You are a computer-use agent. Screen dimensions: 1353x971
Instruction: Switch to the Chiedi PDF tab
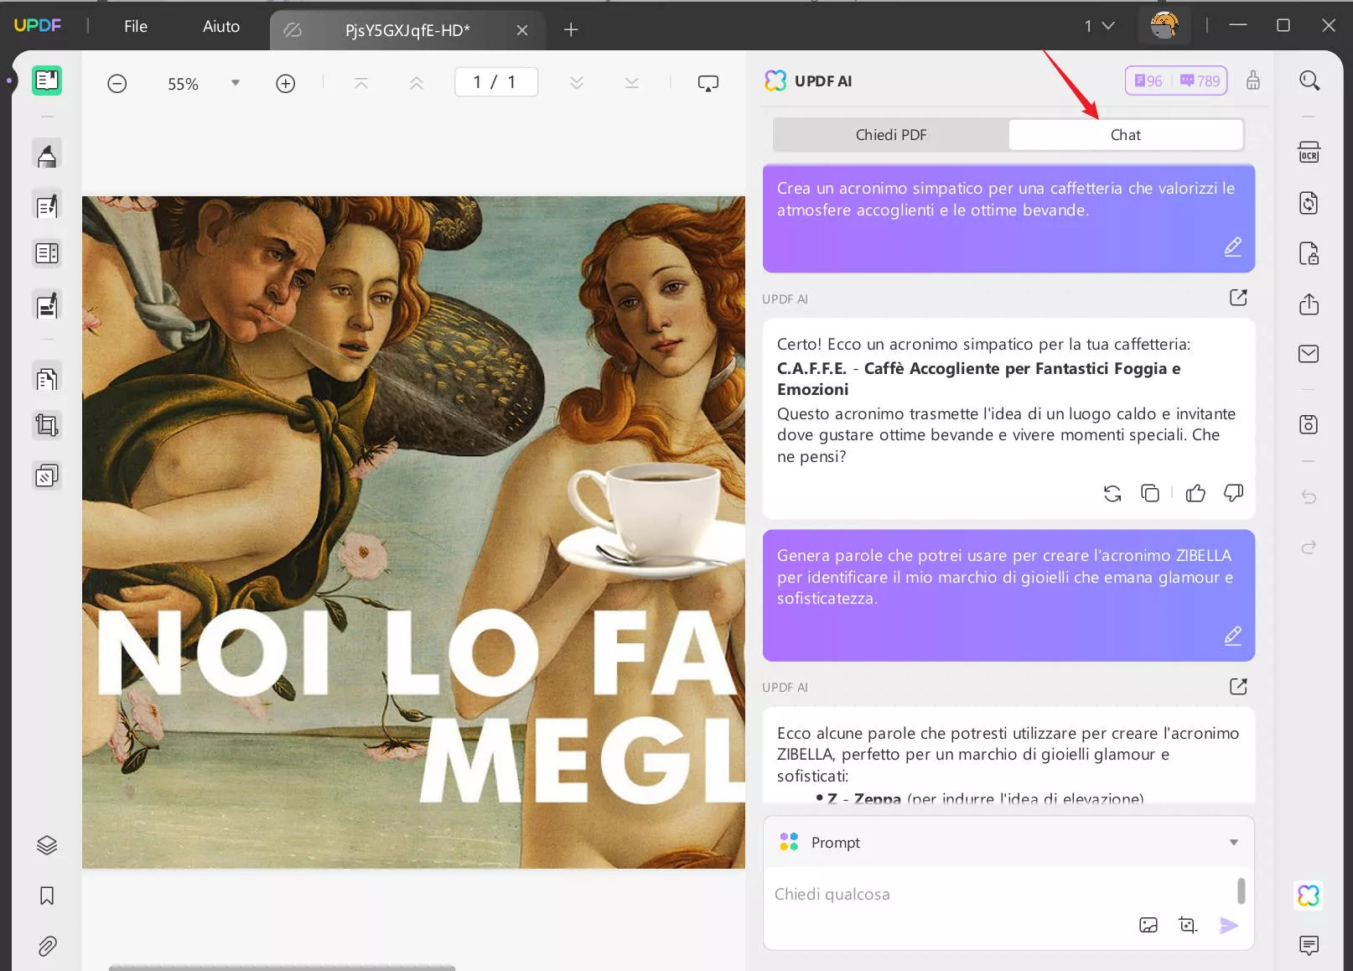tap(891, 135)
